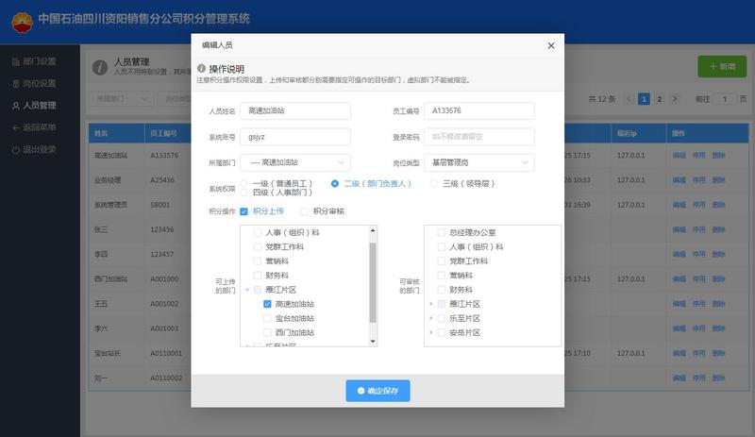This screenshot has height=437, width=755.
Task: Click 停用 link for 业务经理 row
Action: (x=698, y=180)
